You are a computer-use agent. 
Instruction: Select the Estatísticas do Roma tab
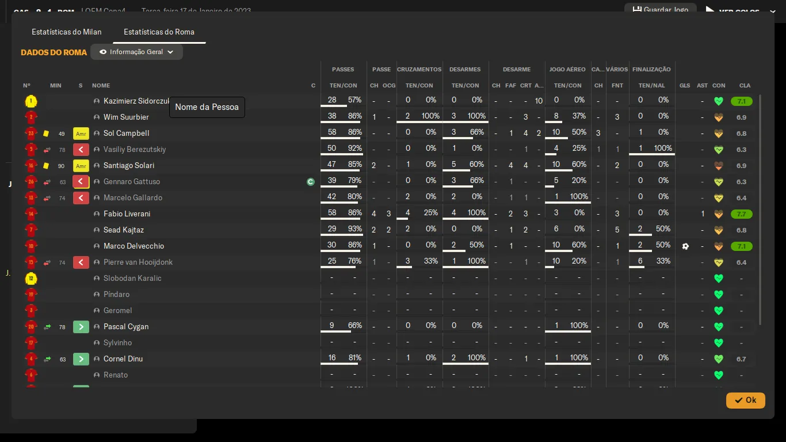pos(159,32)
